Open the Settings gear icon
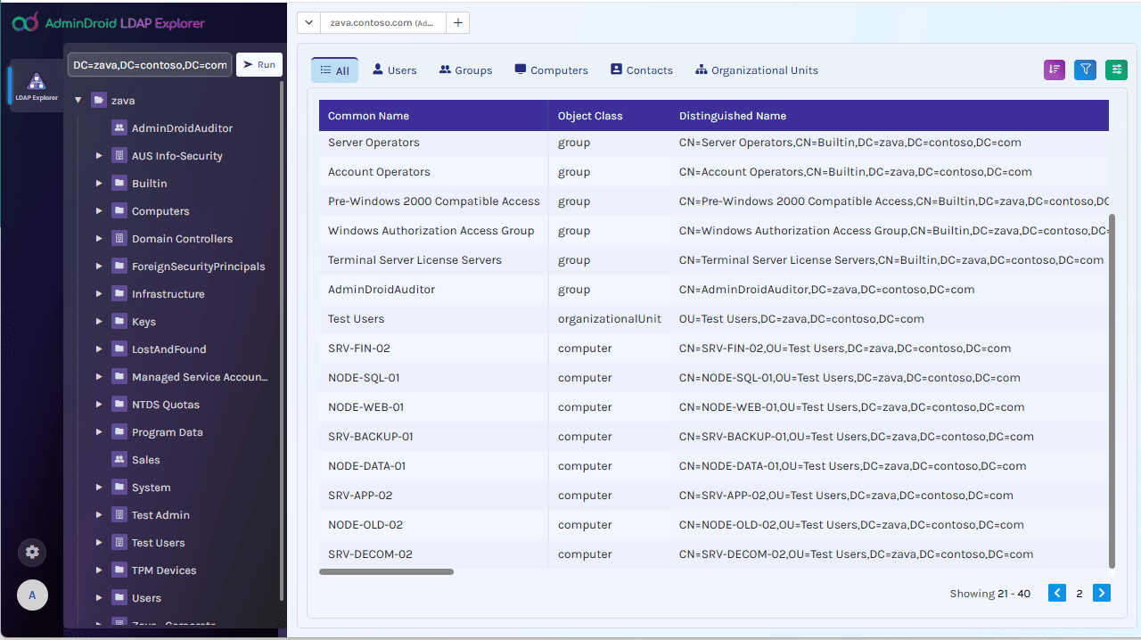 (x=32, y=552)
